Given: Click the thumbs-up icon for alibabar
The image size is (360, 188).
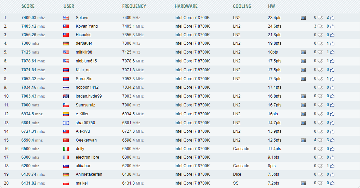Looking at the screenshot, I should pos(332,166).
